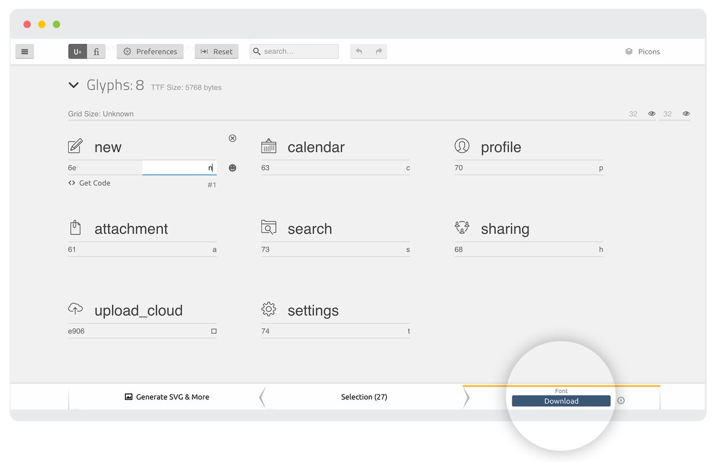Remove the new glyph with the X icon

[233, 138]
